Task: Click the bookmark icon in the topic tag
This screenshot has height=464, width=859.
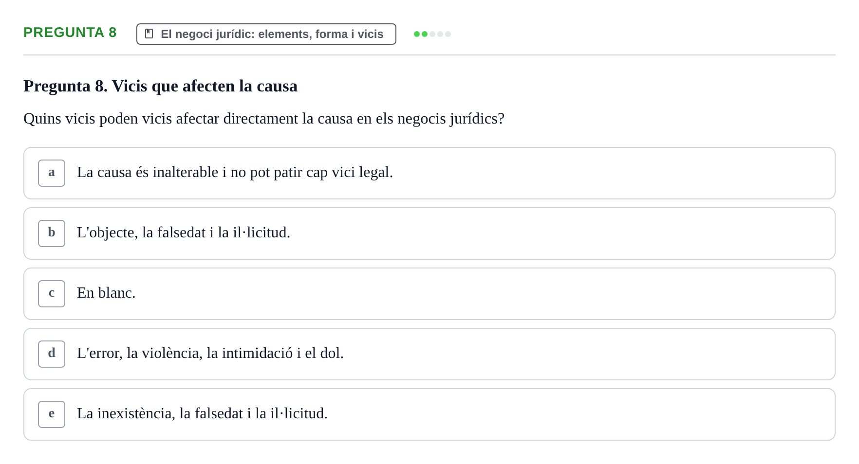Action: (x=149, y=34)
